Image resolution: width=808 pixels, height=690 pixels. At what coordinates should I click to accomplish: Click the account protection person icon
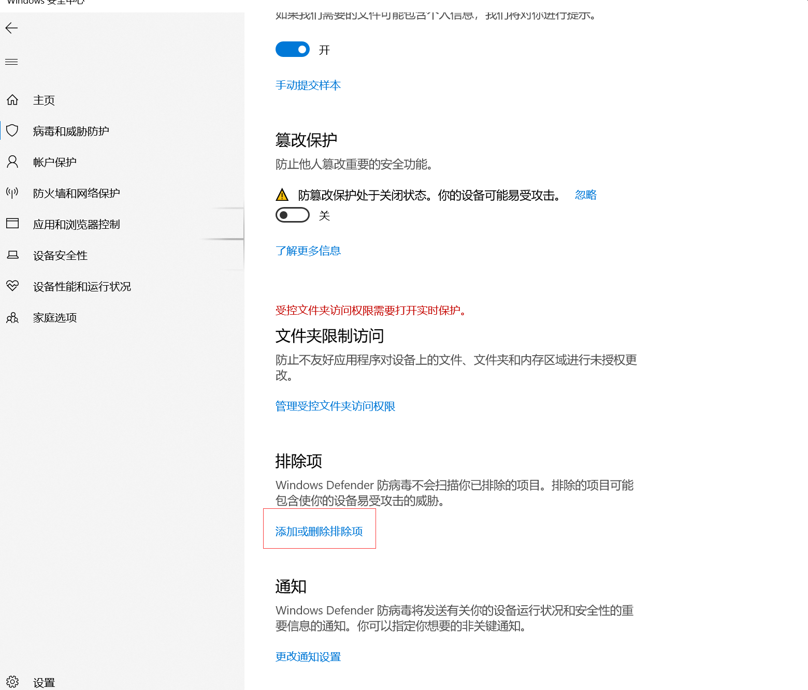coord(12,162)
